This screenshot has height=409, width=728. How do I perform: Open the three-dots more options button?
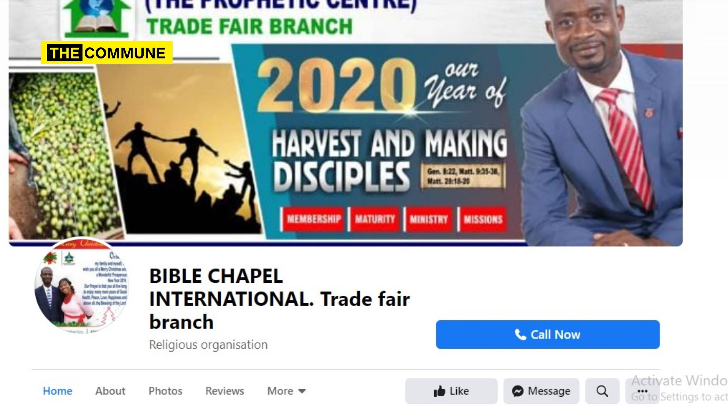coord(643,391)
